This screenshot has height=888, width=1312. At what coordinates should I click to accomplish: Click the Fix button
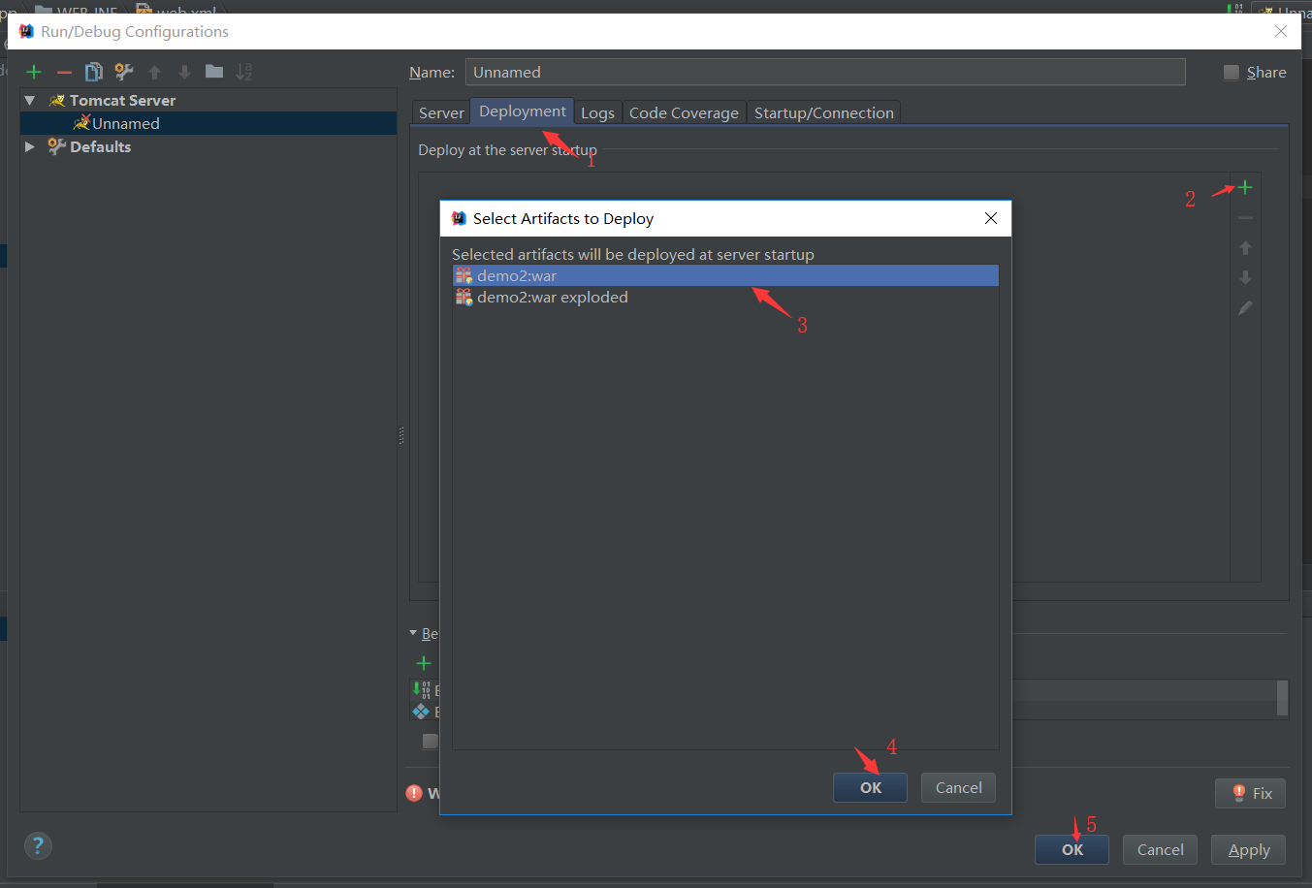coord(1251,793)
